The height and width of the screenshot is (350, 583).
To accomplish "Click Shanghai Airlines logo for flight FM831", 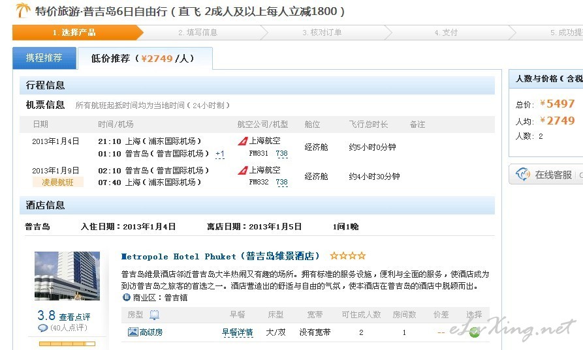I will pyautogui.click(x=243, y=141).
